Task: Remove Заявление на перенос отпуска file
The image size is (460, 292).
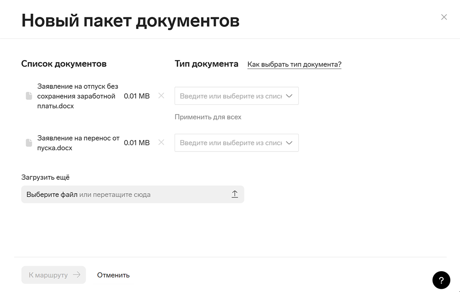Action: click(x=161, y=143)
